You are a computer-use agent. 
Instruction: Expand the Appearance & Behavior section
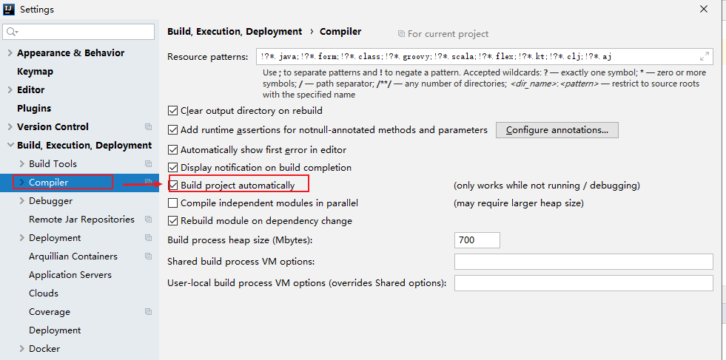coord(10,53)
